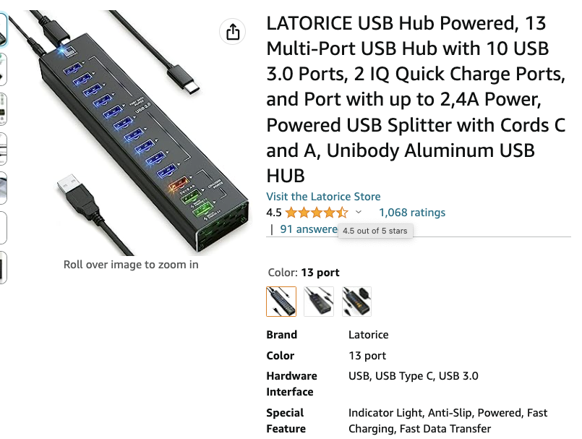Select the sixth thumbnail in image strip

(3, 227)
